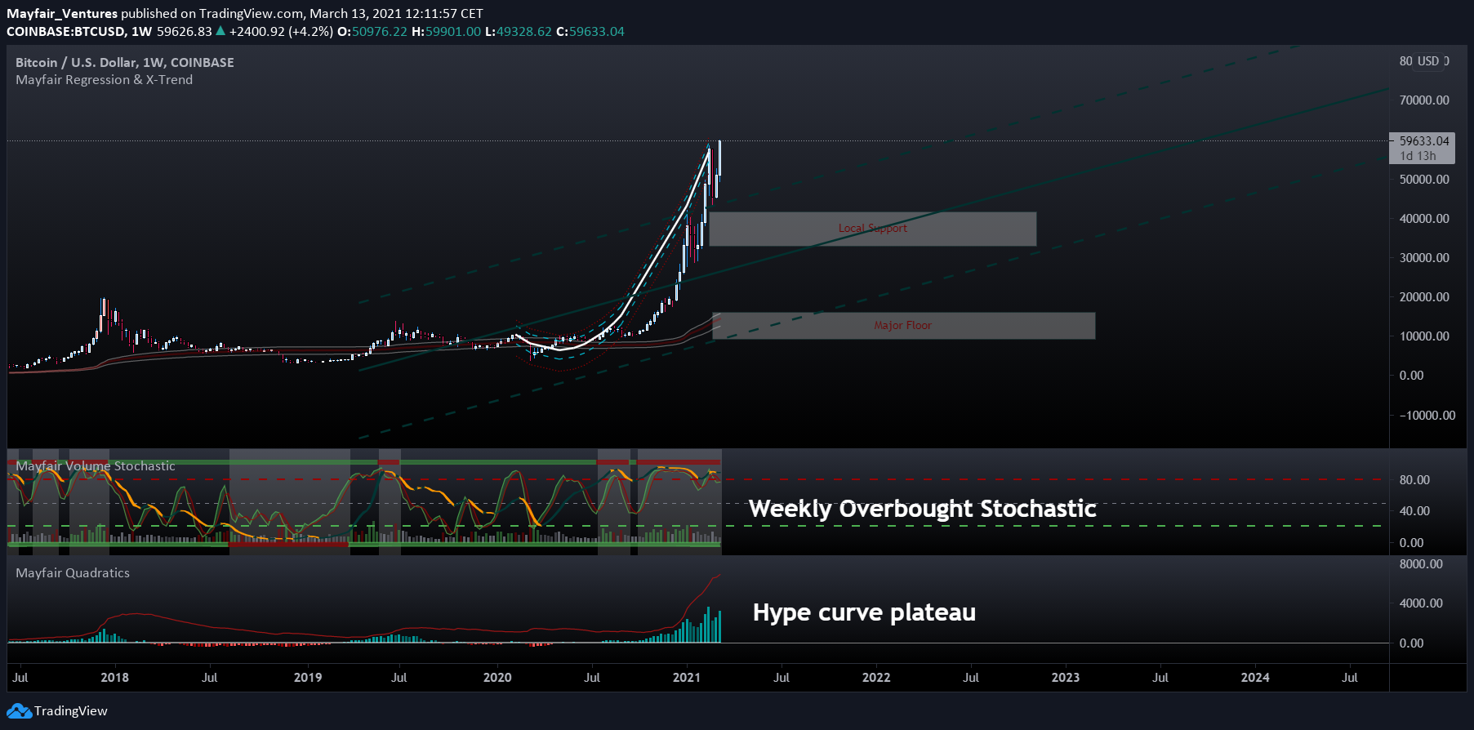
Task: Click the 10000.00 price axis label
Action: pyautogui.click(x=1424, y=336)
